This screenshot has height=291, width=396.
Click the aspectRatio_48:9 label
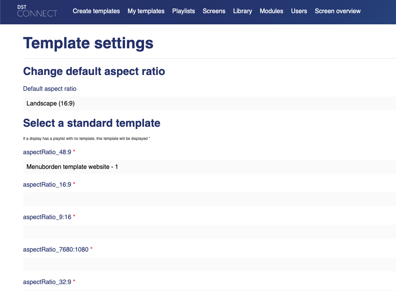pos(47,152)
